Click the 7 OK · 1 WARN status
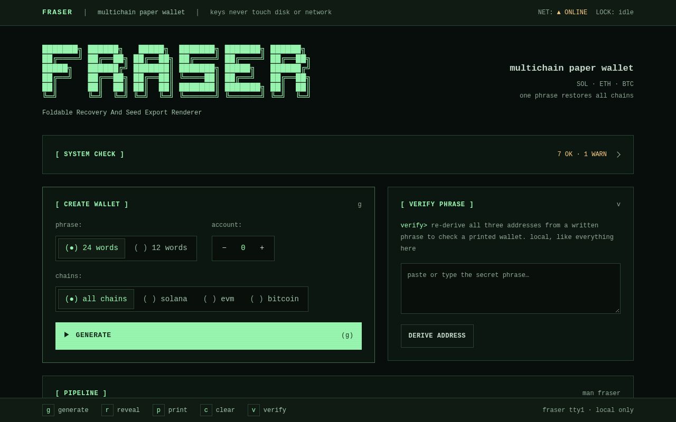The height and width of the screenshot is (422, 676). click(582, 155)
